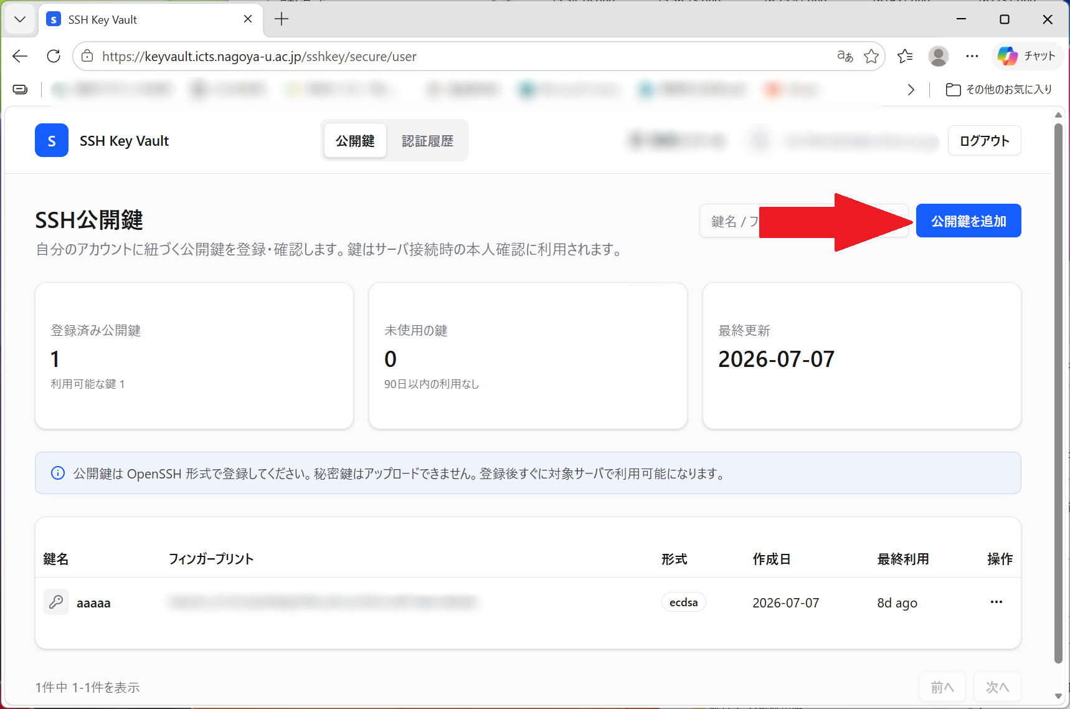Click the blue S Key Vault logo
Viewport: 1070px width, 709px height.
52,140
